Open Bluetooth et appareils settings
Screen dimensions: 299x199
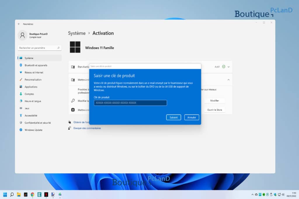40,65
